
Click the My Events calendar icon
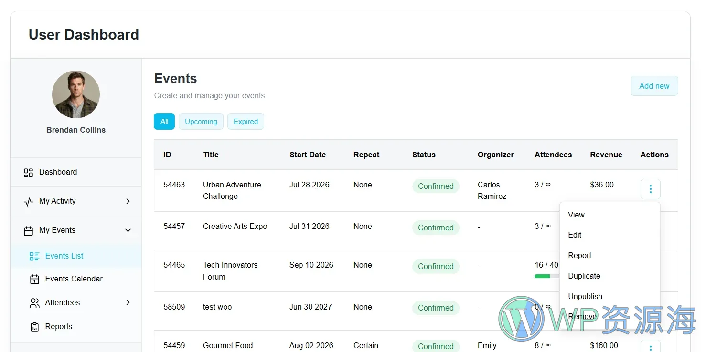(29, 231)
